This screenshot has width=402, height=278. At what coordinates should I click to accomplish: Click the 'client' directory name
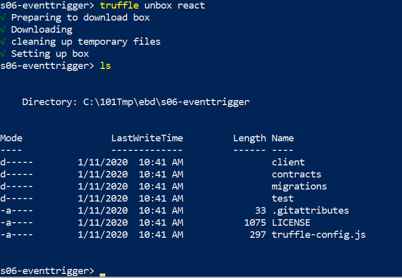288,162
